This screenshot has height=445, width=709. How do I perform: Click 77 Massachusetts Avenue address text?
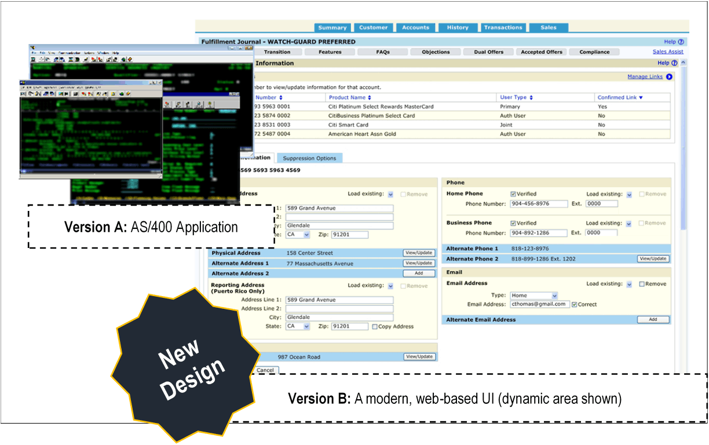(x=320, y=264)
